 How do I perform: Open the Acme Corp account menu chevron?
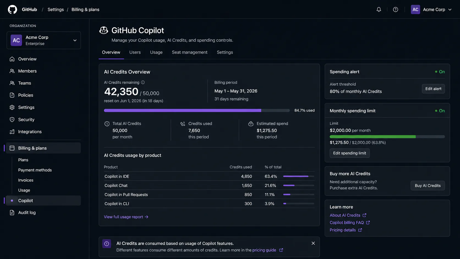coord(450,9)
